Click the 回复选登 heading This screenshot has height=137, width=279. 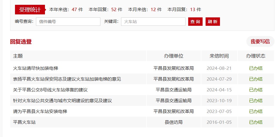click(21, 42)
